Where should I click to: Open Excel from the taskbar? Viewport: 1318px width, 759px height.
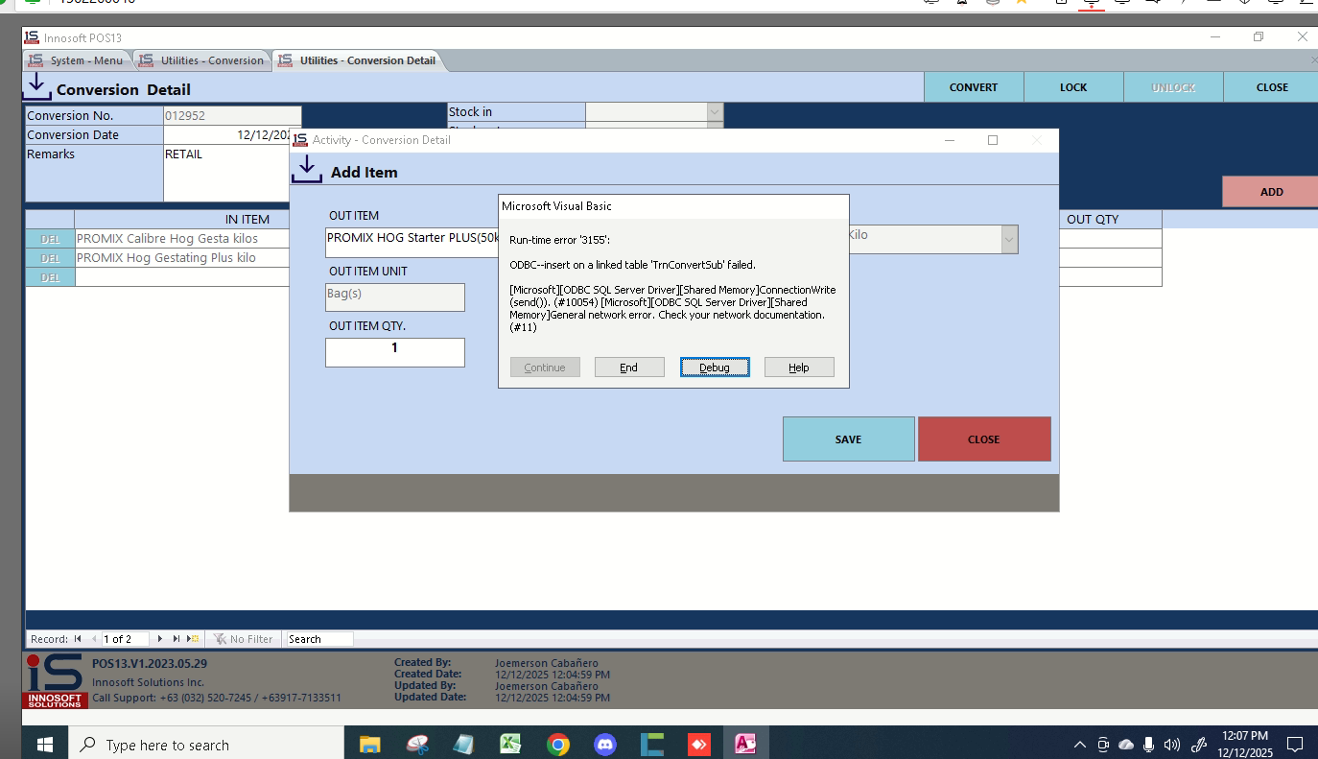(x=510, y=744)
